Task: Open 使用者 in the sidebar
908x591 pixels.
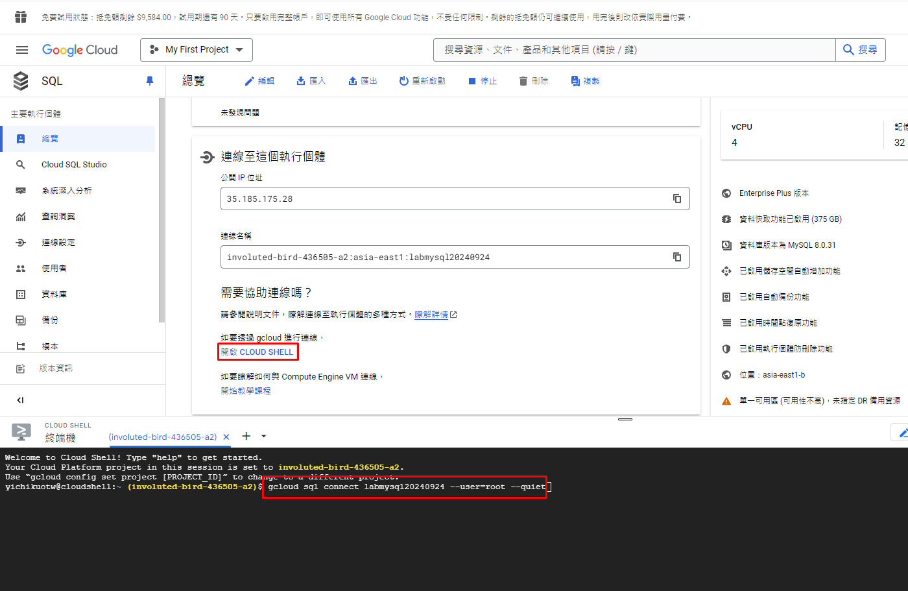Action: [78, 269]
